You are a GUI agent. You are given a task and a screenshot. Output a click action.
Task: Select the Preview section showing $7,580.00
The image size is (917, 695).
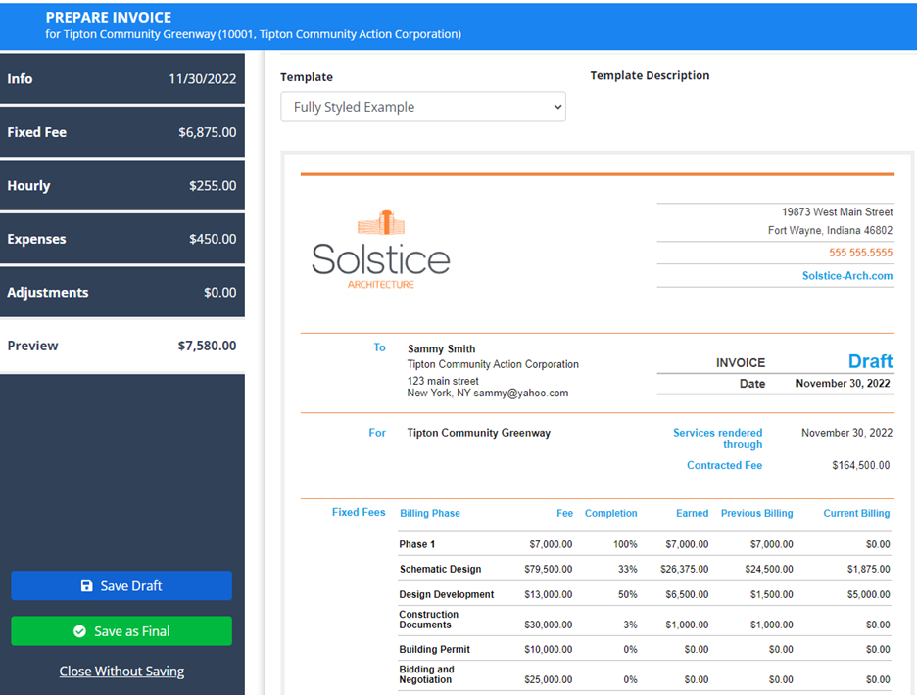(x=122, y=345)
